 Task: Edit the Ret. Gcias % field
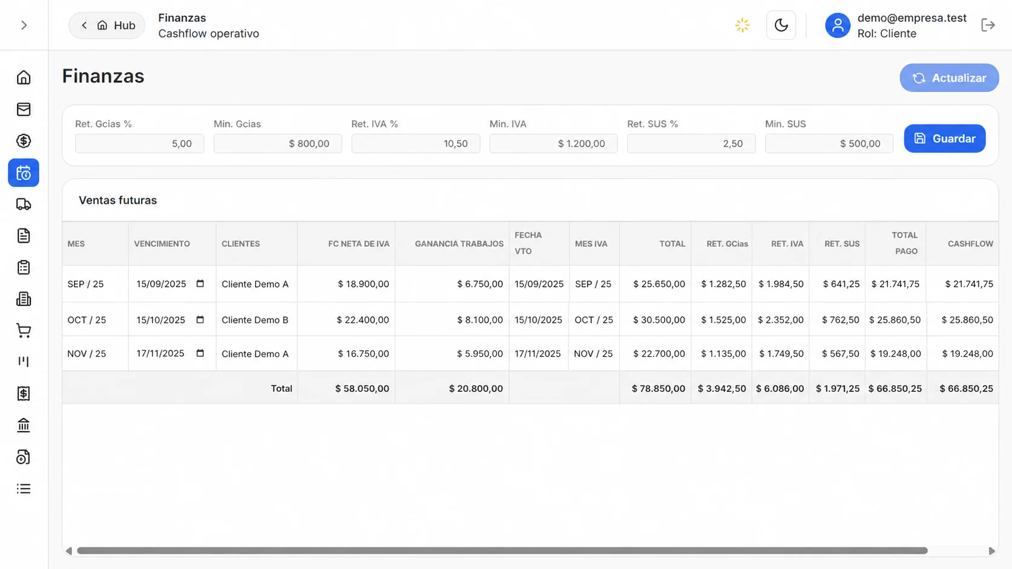point(139,143)
